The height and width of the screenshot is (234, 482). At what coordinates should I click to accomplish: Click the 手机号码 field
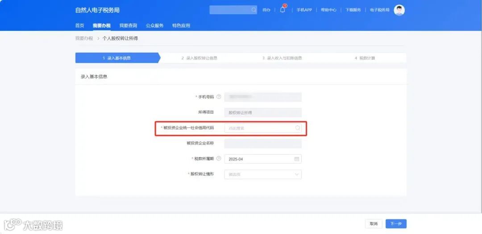(263, 97)
